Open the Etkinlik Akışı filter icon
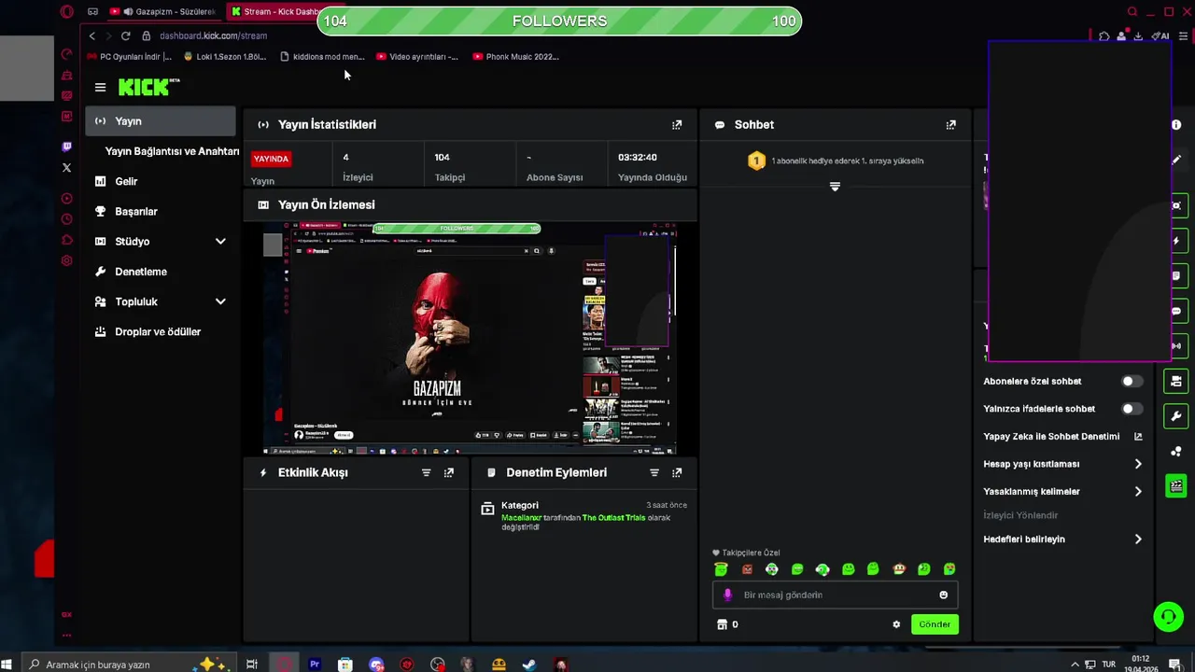 [x=426, y=472]
